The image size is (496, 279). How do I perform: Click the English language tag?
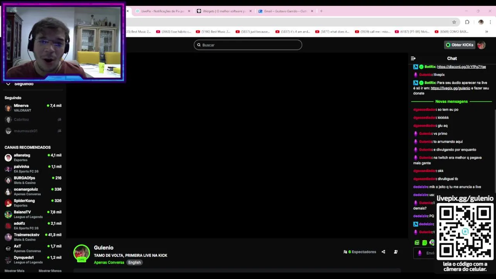pos(134,262)
